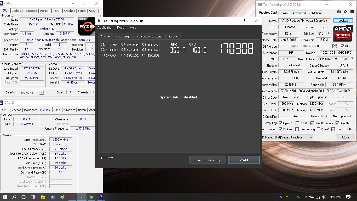Toggle the DirectCompute checkbox
The image size is (357, 201).
point(312,123)
